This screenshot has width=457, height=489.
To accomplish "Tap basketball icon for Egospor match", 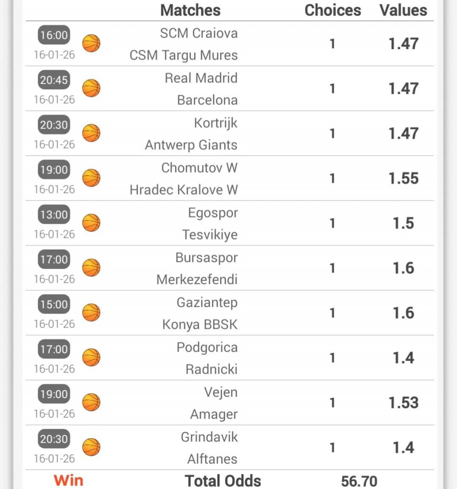I will click(x=91, y=223).
